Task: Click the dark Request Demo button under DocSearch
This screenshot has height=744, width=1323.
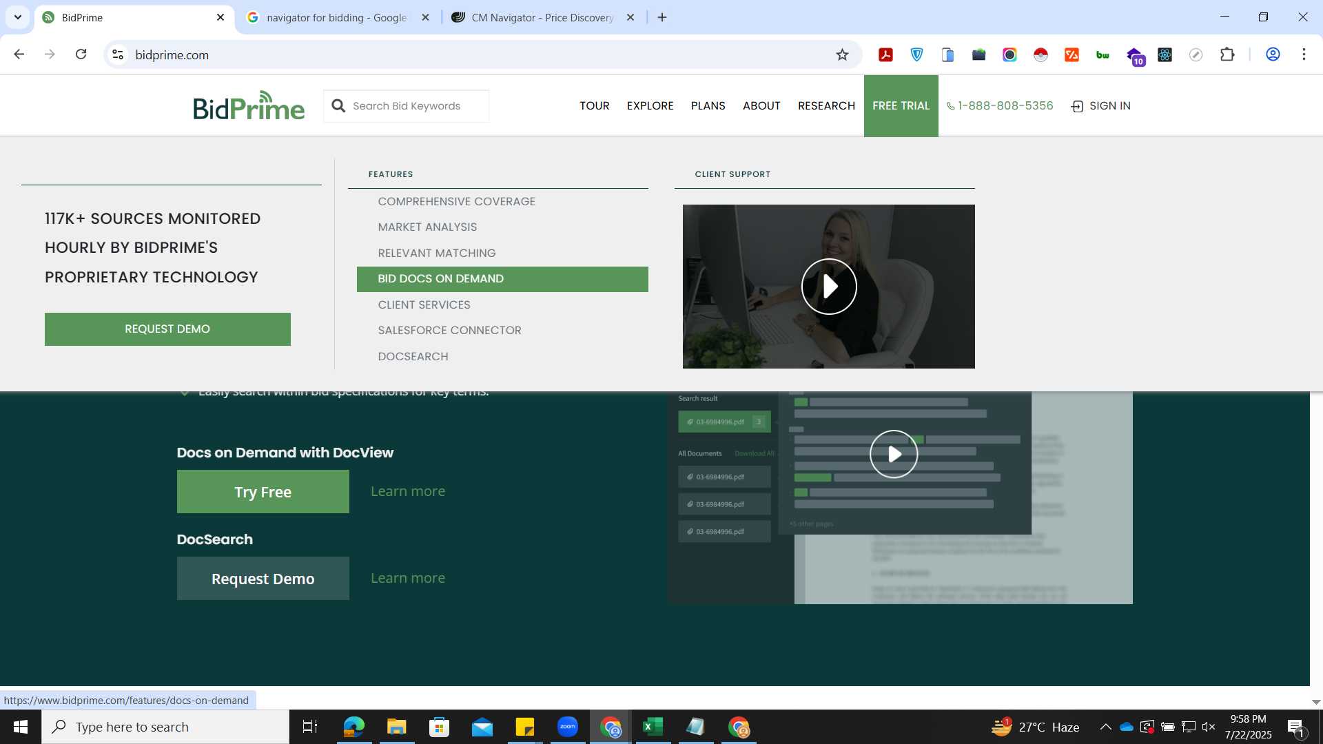Action: tap(263, 579)
